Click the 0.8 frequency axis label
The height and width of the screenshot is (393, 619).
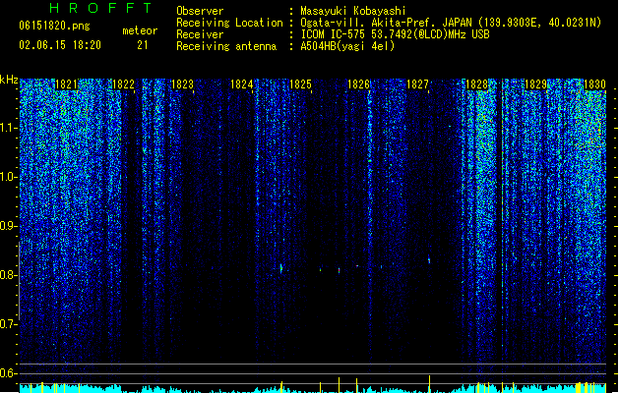pyautogui.click(x=8, y=275)
